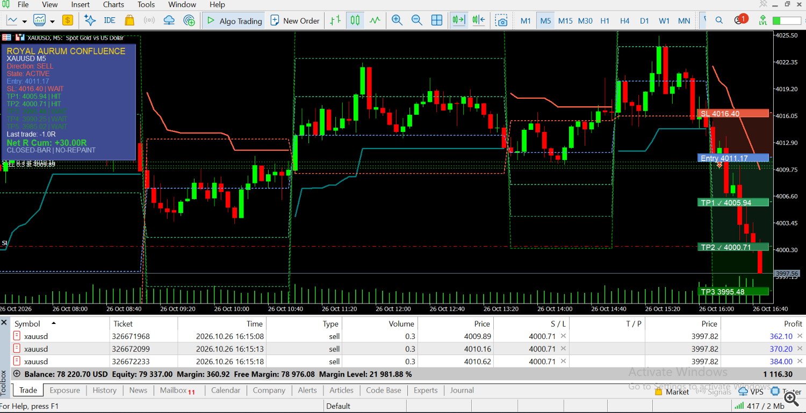Switch chart to candlestick style
806x413 pixels.
coord(355,20)
